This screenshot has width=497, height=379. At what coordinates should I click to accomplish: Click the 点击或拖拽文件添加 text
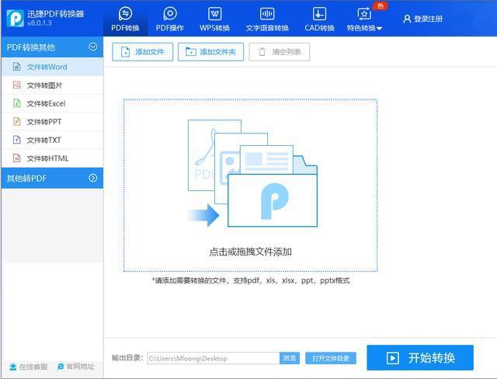250,252
